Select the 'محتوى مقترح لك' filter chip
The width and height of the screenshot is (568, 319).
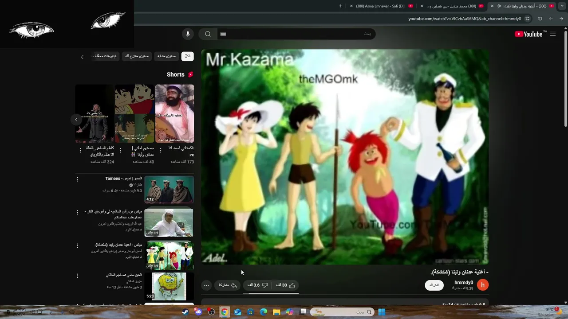click(137, 56)
